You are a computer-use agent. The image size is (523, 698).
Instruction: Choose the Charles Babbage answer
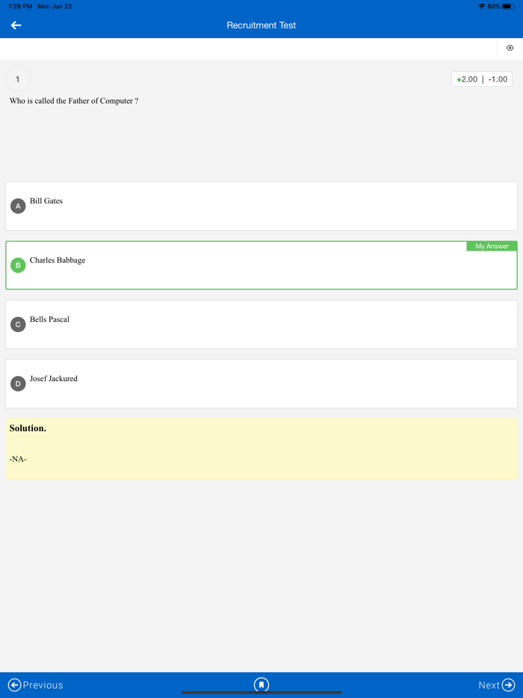[x=58, y=260]
